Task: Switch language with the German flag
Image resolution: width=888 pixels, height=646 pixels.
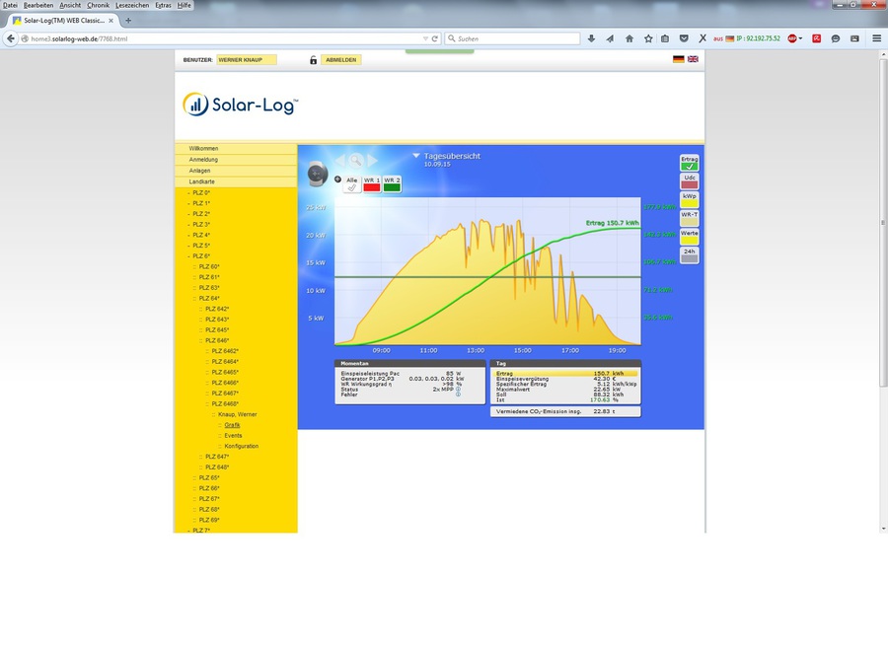Action: (679, 59)
